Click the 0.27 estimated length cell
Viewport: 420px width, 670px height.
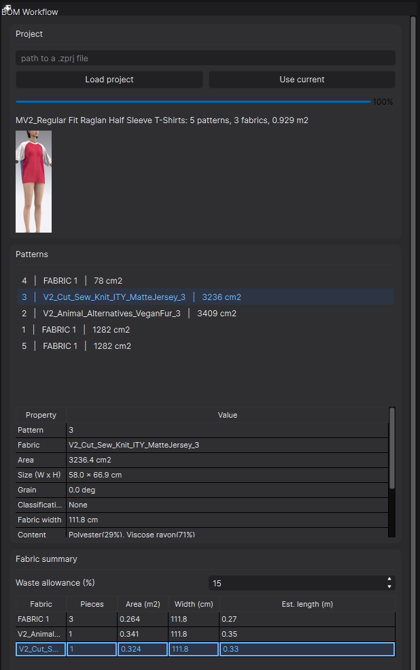tap(307, 619)
